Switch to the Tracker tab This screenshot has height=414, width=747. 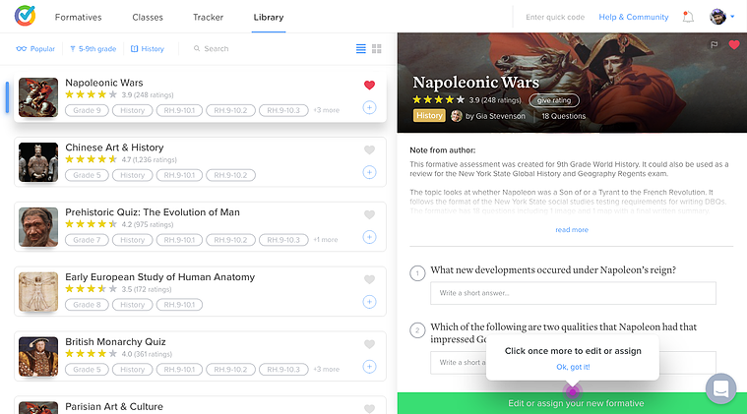tap(209, 17)
